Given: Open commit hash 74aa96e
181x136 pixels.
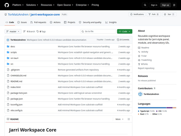Looking at the screenshot, I should pyautogui.click(x=100, y=40).
